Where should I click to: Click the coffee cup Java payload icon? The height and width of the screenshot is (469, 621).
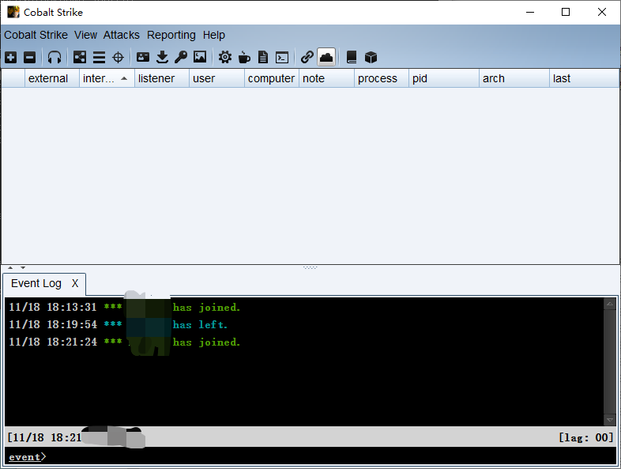[x=244, y=57]
